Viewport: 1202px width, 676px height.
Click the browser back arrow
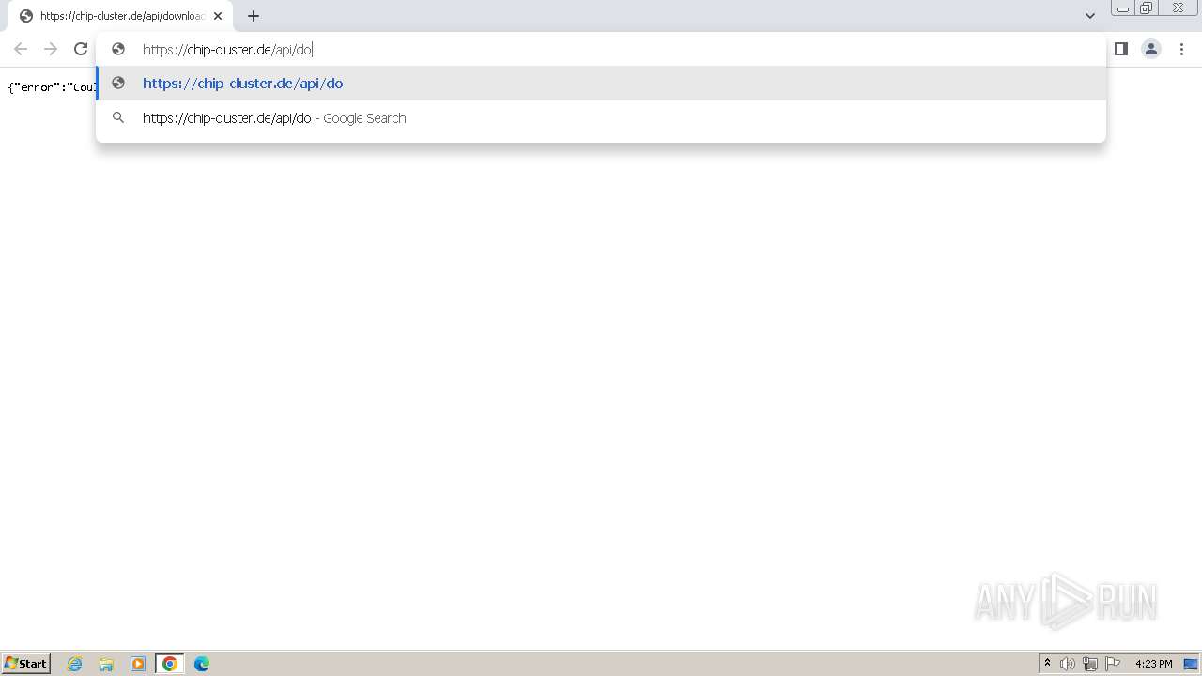pyautogui.click(x=21, y=49)
